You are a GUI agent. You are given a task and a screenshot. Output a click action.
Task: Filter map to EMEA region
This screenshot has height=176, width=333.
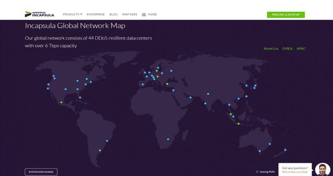pos(287,48)
